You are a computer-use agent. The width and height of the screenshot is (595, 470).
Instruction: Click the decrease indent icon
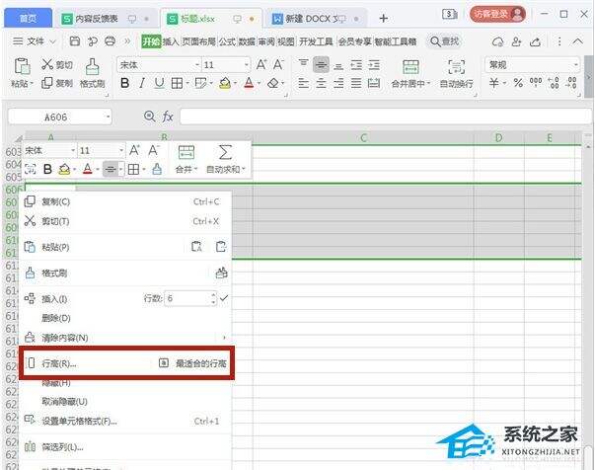(x=356, y=65)
